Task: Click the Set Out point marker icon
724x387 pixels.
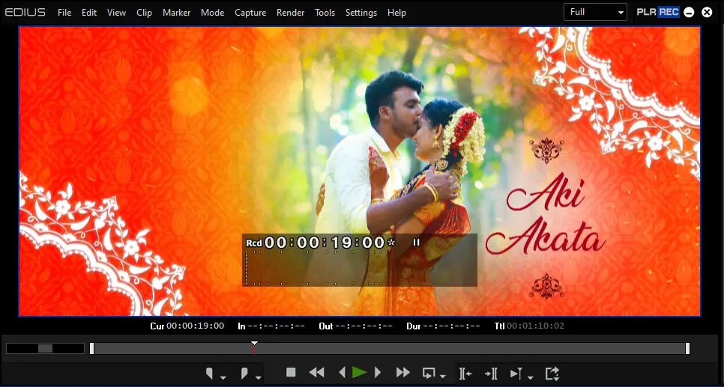Action: pos(245,374)
